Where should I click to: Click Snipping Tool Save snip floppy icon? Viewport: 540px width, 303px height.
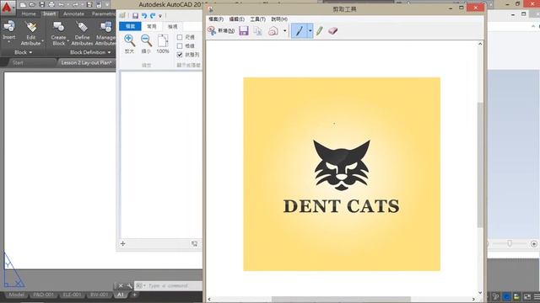244,31
